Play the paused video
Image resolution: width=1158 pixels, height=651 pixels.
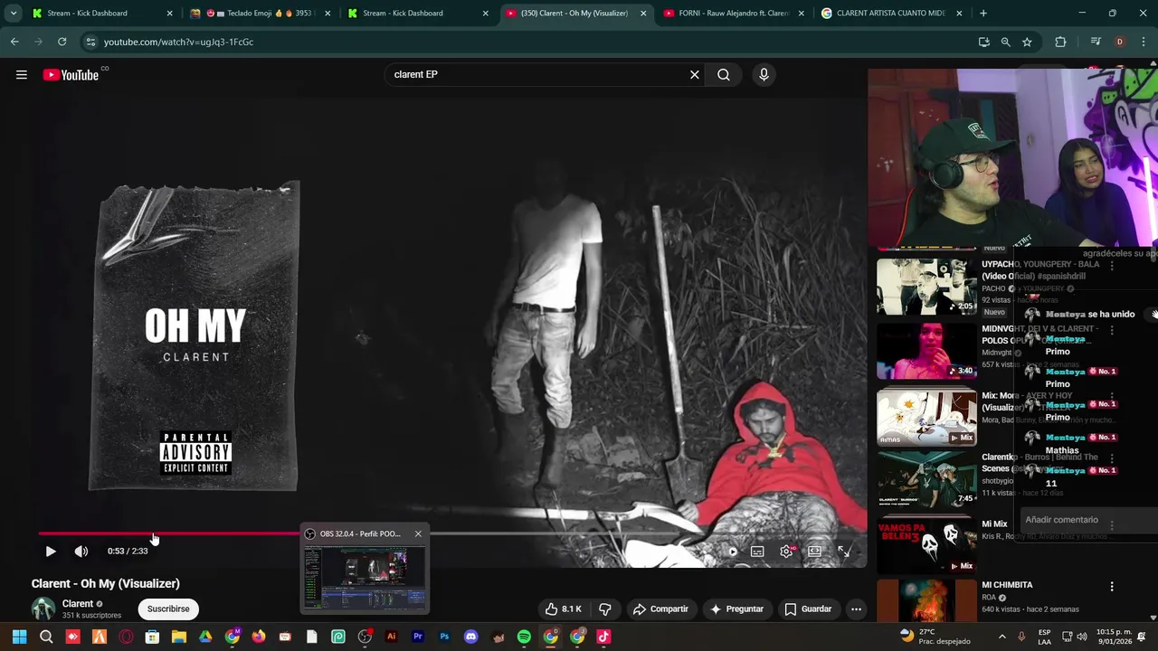tap(51, 551)
